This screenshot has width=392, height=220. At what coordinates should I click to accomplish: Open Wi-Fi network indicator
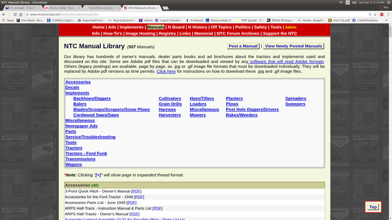(x=341, y=3)
